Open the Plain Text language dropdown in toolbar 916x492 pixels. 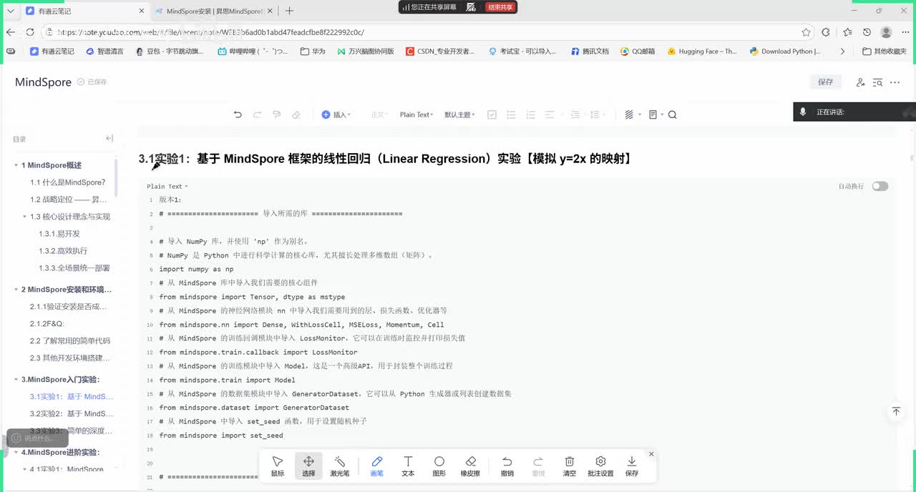tap(416, 114)
